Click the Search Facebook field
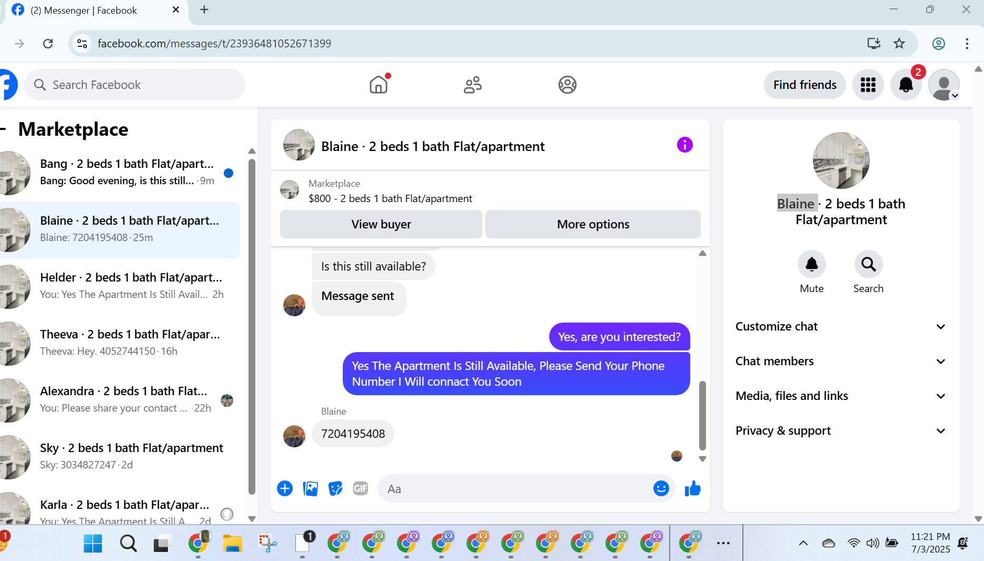The image size is (984, 561). (135, 85)
